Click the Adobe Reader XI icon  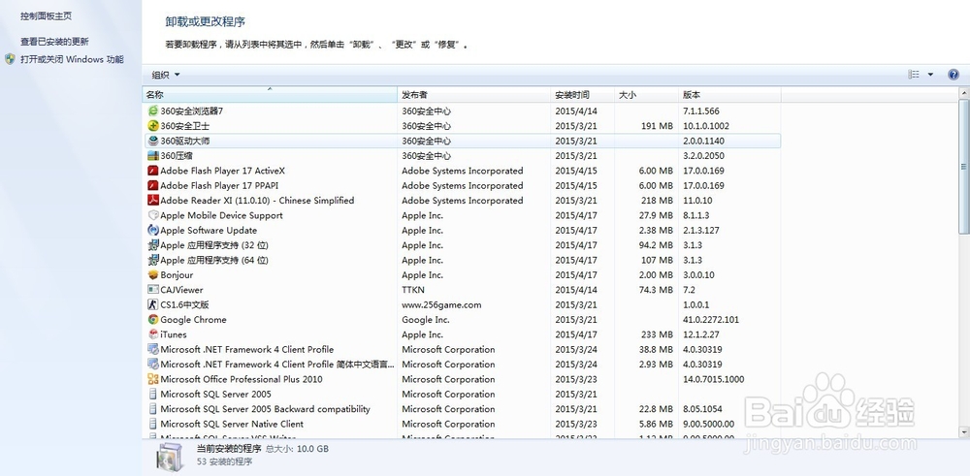pyautogui.click(x=153, y=201)
